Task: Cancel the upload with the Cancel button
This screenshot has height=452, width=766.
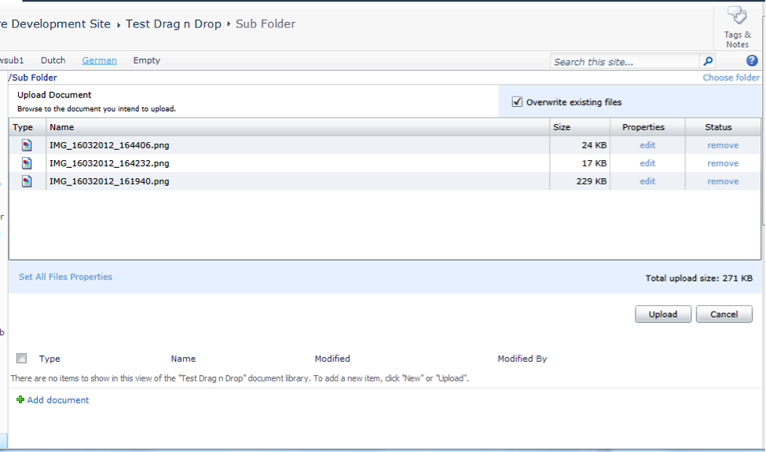Action: (724, 313)
